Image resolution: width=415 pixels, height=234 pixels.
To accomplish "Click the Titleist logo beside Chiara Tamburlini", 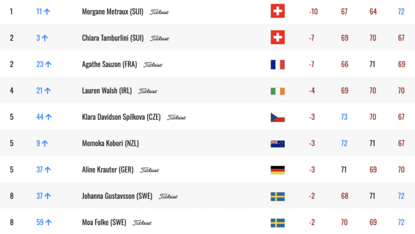I will 160,38.
